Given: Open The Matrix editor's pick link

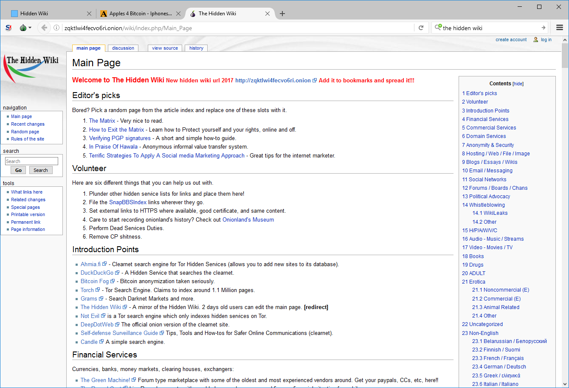Looking at the screenshot, I should 102,121.
